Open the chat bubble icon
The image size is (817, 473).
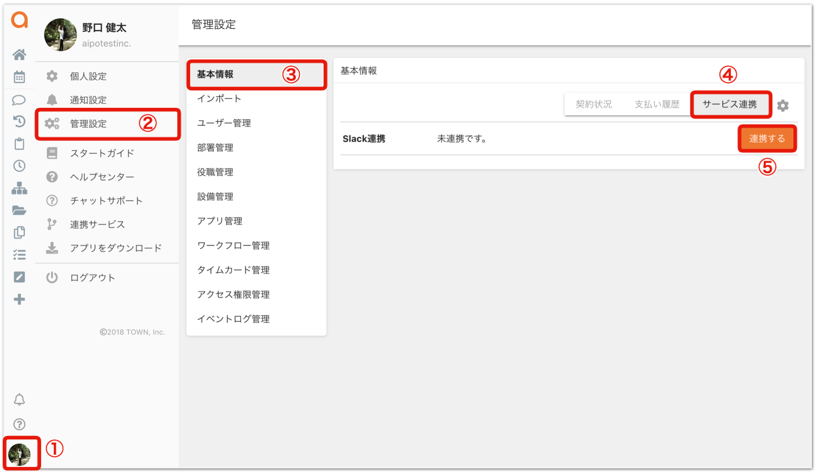[x=19, y=100]
